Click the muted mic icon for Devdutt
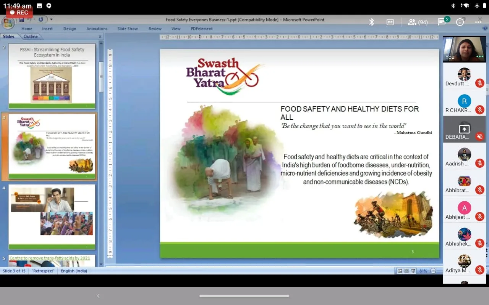The width and height of the screenshot is (489, 305). click(x=480, y=83)
